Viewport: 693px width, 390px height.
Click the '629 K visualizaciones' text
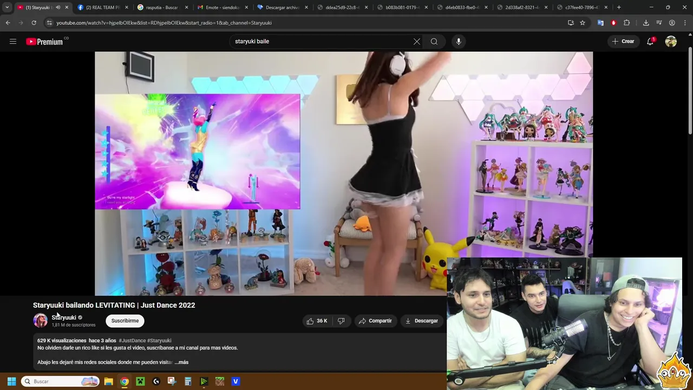[x=62, y=341]
